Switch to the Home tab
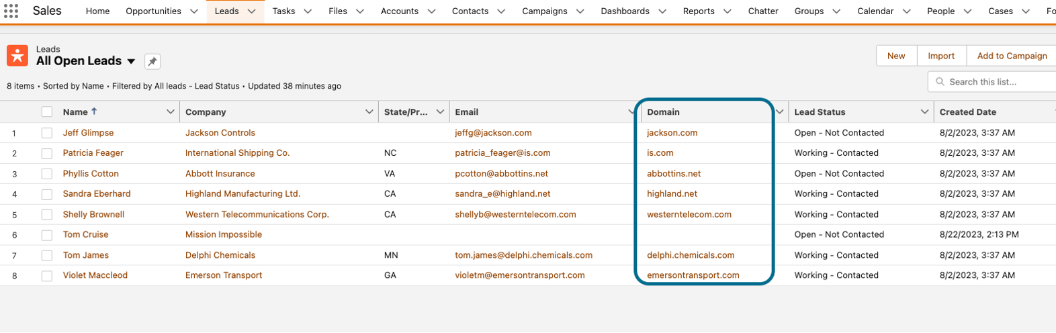The height and width of the screenshot is (333, 1056). click(x=97, y=11)
